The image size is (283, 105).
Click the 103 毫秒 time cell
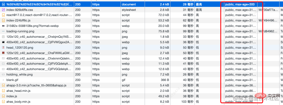tap(187, 102)
